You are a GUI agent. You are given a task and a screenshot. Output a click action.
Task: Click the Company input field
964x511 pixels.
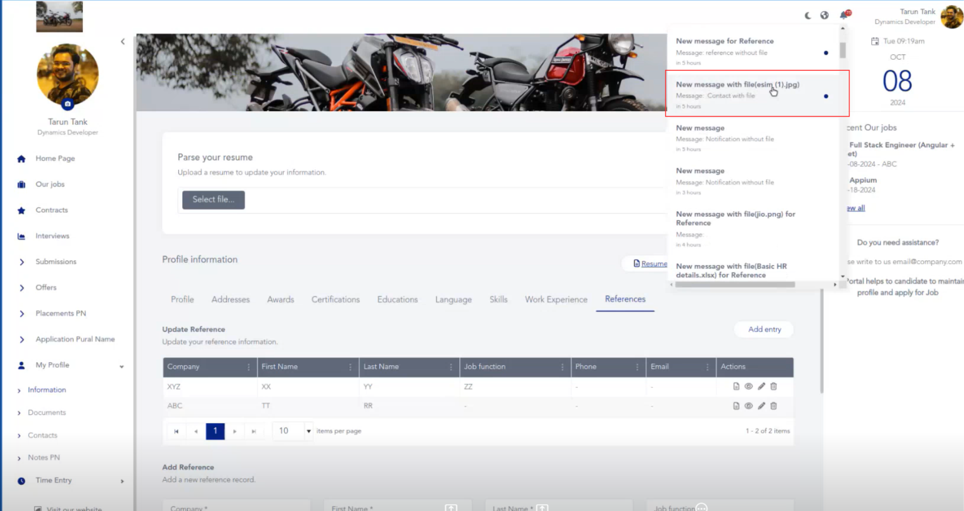coord(236,505)
